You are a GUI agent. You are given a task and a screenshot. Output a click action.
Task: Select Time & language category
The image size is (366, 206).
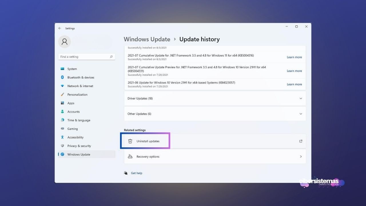[79, 120]
